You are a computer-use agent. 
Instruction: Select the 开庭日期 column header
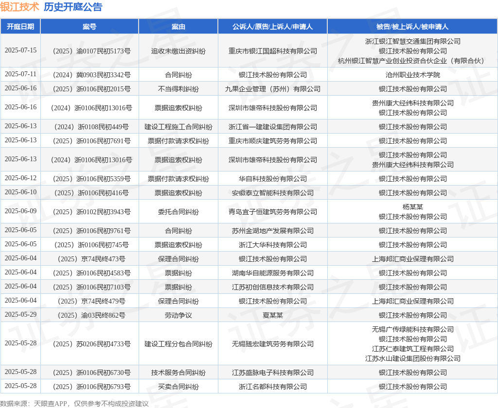coord(20,27)
